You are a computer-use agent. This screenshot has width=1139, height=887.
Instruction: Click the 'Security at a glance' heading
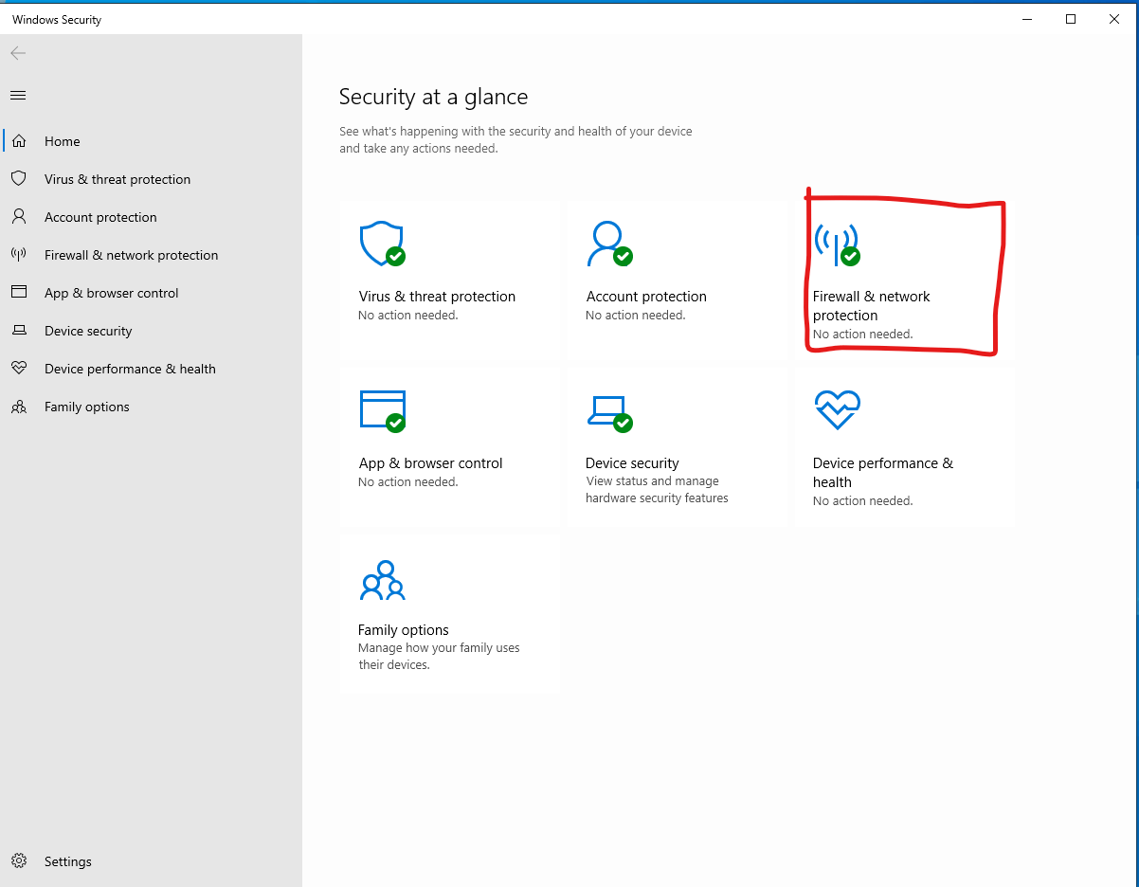point(434,97)
